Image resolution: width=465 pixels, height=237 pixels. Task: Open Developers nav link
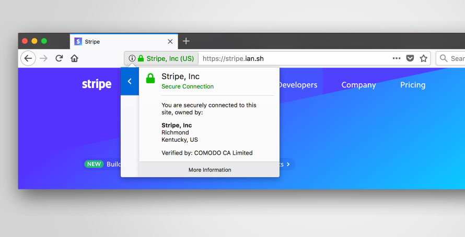[298, 85]
